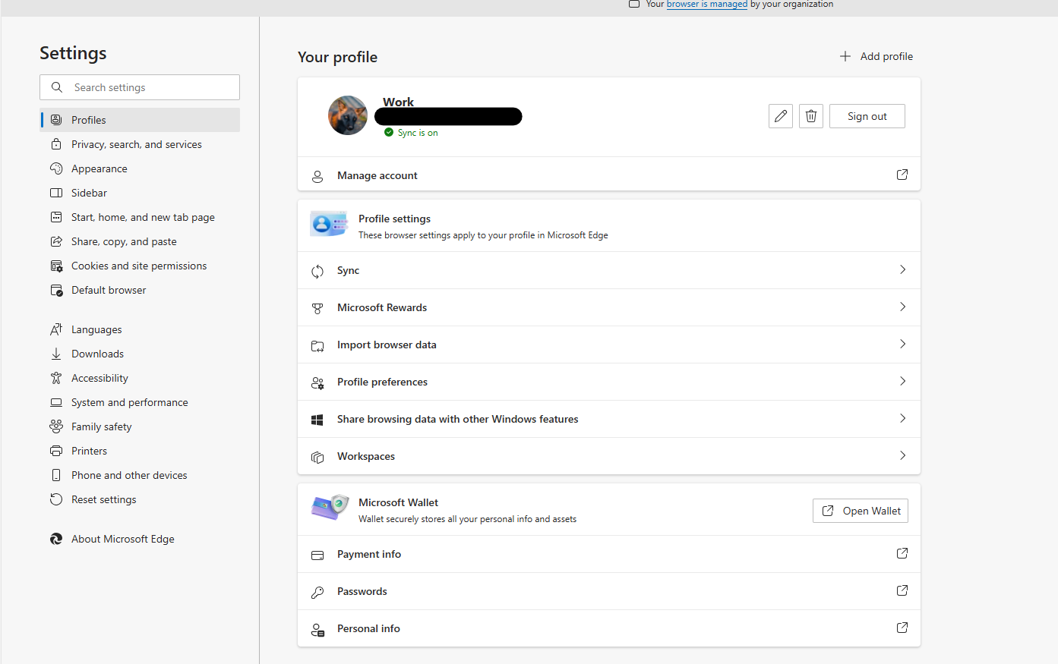Click the Appearance palette icon
The height and width of the screenshot is (664, 1058).
click(56, 168)
